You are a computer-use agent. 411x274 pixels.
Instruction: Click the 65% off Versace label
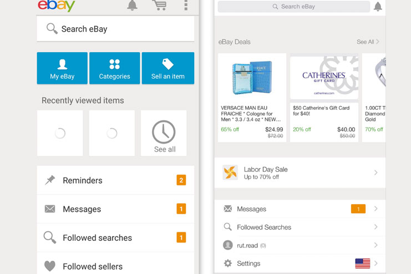[230, 130]
